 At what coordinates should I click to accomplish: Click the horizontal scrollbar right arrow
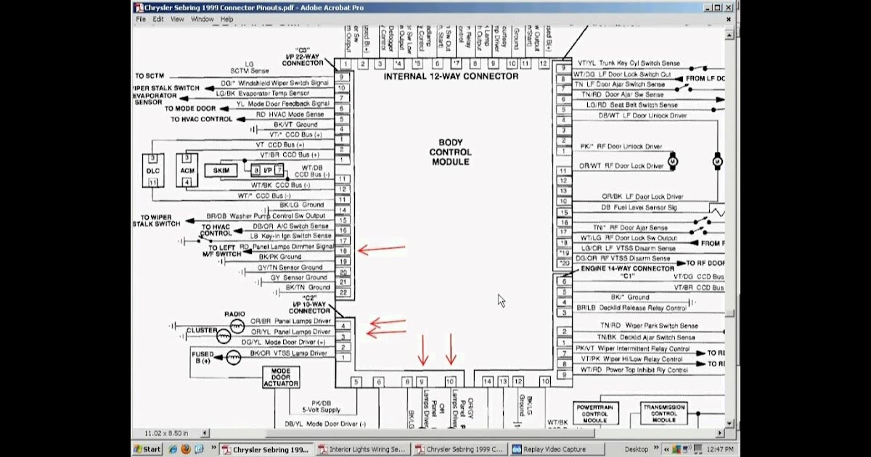point(721,433)
